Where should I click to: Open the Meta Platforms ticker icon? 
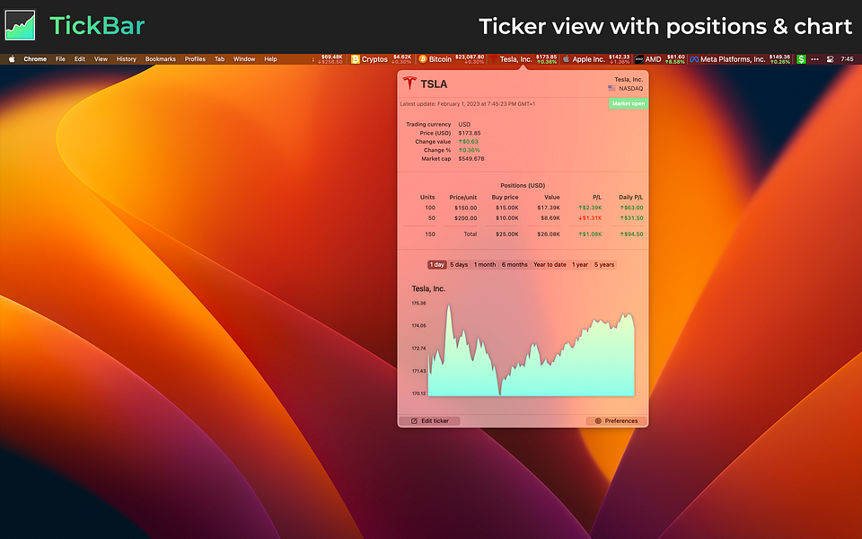tap(694, 58)
